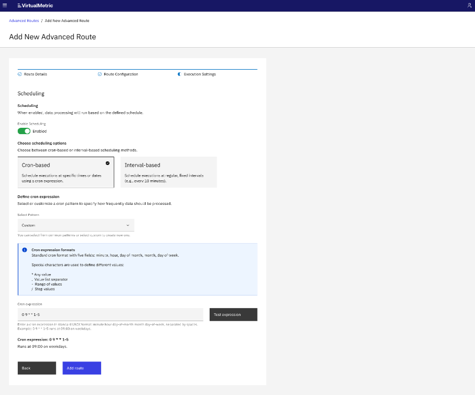
Task: Expand the cron pattern list to change Custom
Action: point(75,224)
